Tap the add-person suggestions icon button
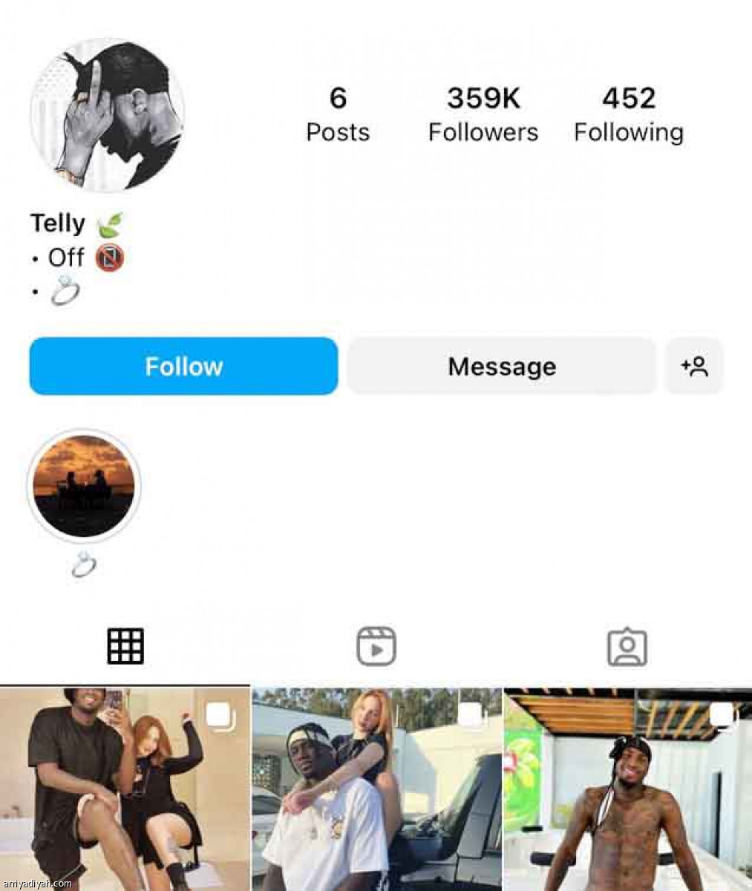 [x=694, y=366]
